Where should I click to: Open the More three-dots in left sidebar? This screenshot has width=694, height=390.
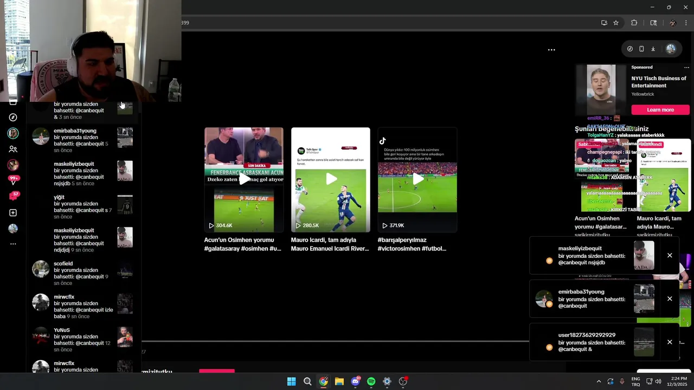[x=13, y=244]
